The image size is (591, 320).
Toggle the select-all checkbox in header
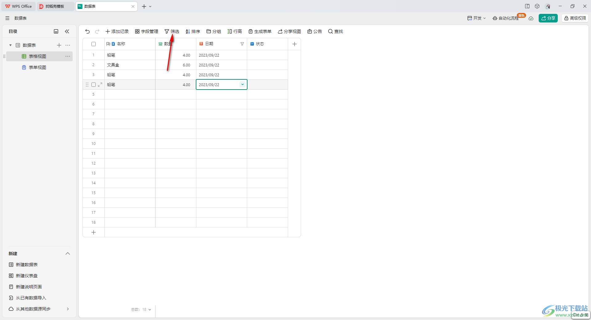tap(94, 44)
